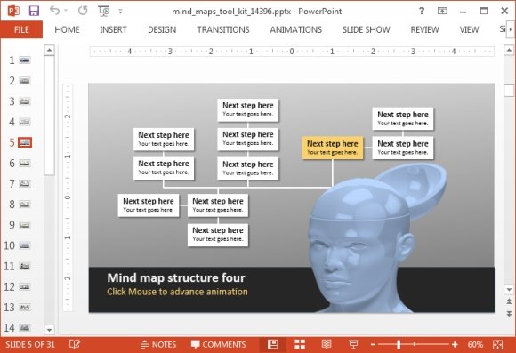Switch to Reading view
Image resolution: width=516 pixels, height=353 pixels.
[x=327, y=344]
